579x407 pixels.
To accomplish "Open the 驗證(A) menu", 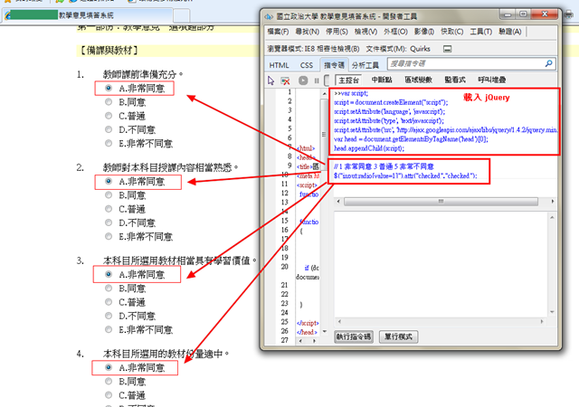I will (x=510, y=32).
